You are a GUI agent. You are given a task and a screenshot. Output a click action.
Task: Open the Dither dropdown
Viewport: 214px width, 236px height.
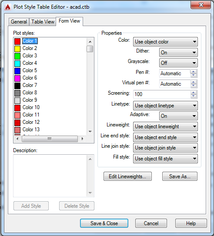(178, 53)
